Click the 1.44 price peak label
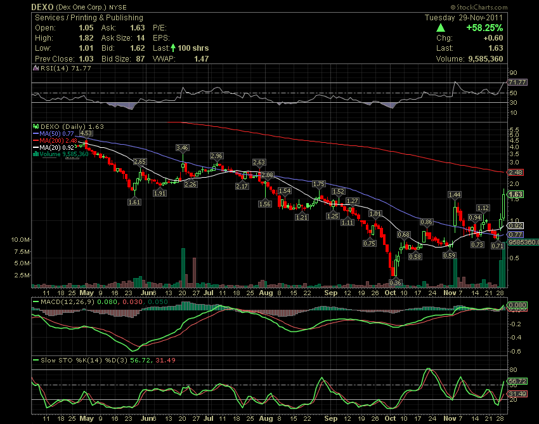Screen dimensions: 539x424 tap(455, 195)
